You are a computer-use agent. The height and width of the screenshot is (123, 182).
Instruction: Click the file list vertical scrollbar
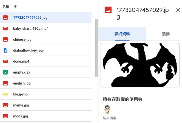96,48
